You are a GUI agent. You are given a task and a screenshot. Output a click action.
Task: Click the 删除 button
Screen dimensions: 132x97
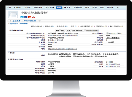coord(63,30)
